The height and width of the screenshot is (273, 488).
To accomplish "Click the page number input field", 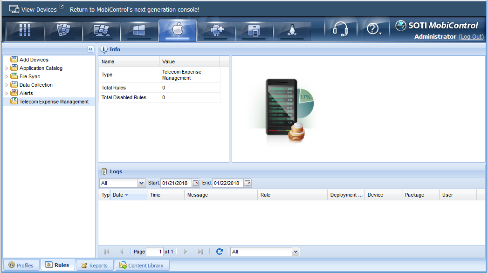I will (154, 252).
